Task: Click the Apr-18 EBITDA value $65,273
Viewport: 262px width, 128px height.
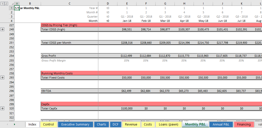Action: point(184,91)
